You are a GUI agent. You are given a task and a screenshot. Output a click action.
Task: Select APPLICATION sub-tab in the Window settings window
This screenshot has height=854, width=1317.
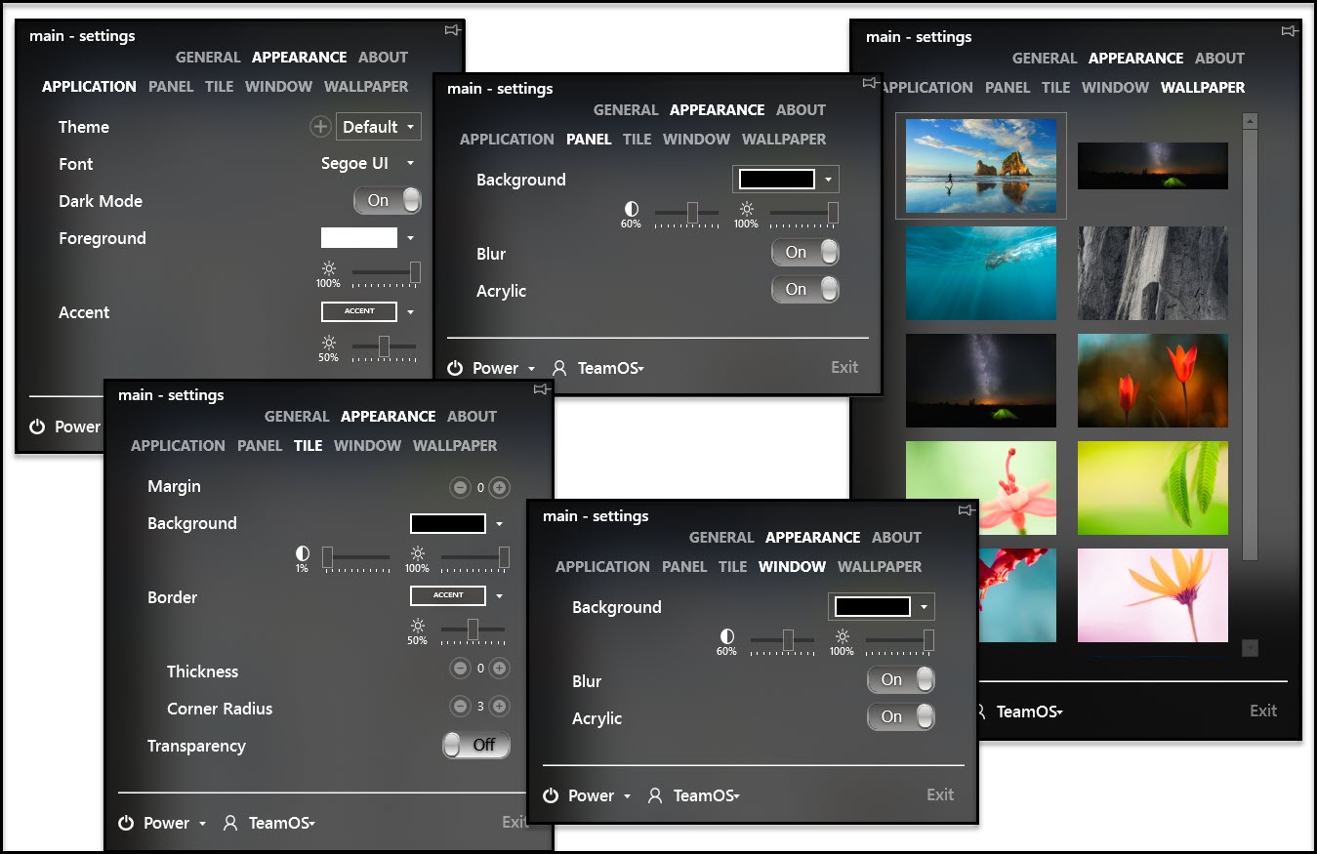tap(602, 567)
